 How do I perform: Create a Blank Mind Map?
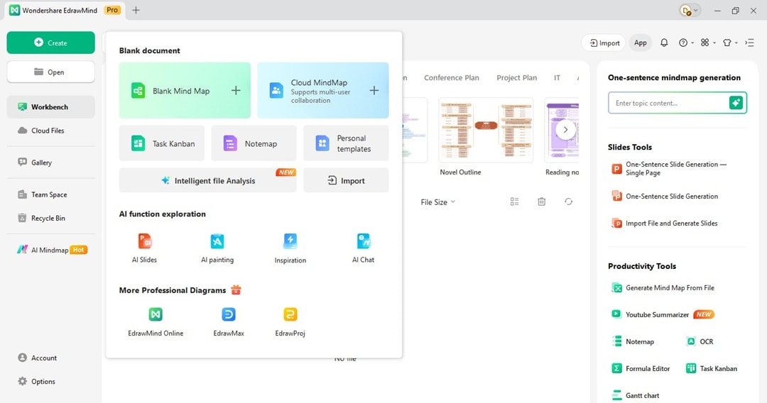[x=185, y=90]
